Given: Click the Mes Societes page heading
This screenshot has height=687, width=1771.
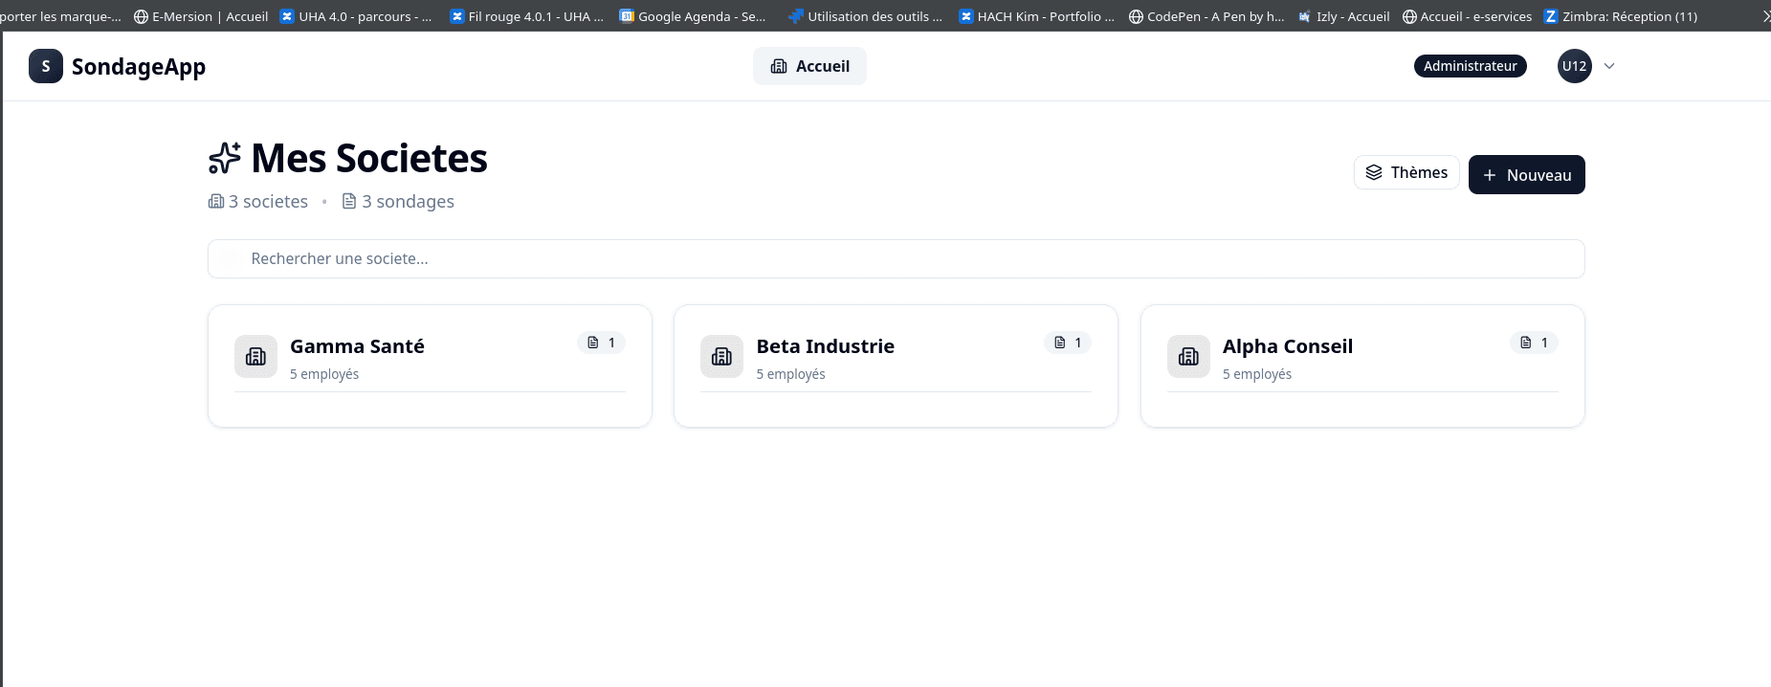Looking at the screenshot, I should coord(369,159).
